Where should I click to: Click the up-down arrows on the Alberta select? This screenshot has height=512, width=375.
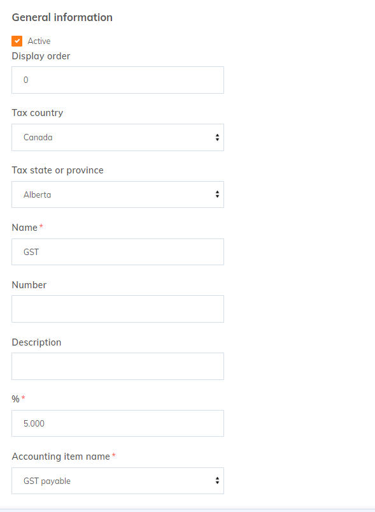pos(217,194)
